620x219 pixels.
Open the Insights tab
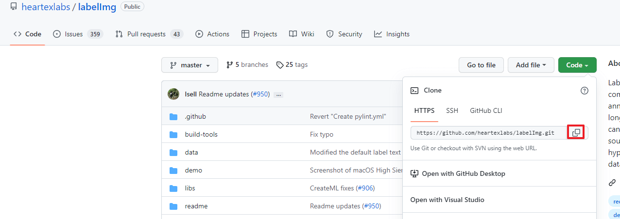click(x=392, y=34)
